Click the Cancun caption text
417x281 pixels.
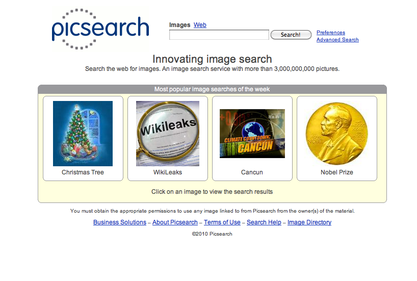click(252, 172)
